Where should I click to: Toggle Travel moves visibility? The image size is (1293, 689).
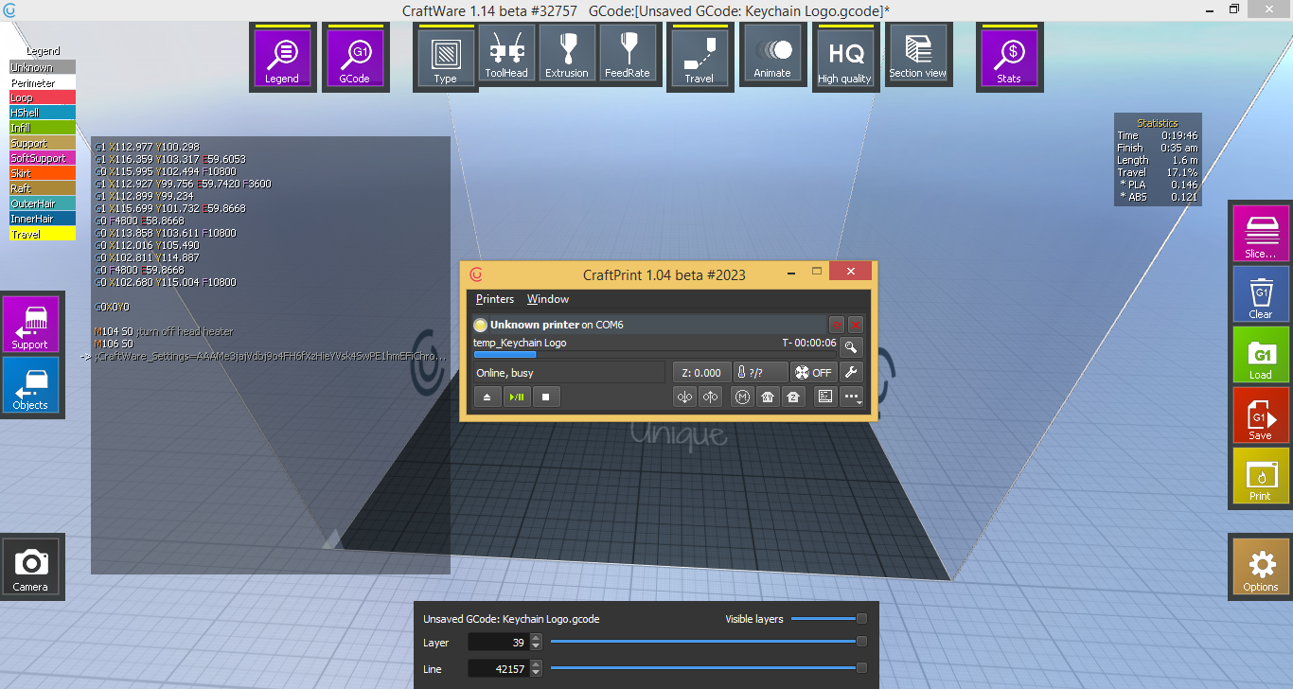point(699,58)
